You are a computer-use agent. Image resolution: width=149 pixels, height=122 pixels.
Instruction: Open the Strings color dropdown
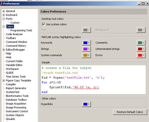(x=86, y=49)
